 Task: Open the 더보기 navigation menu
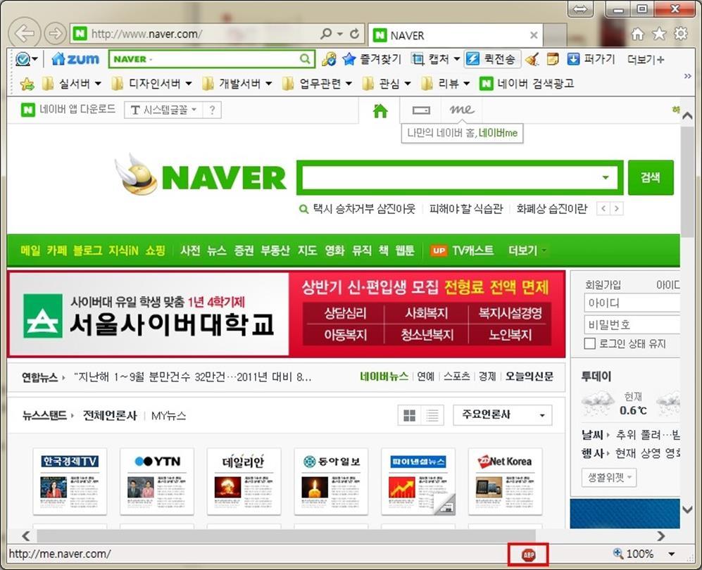pyautogui.click(x=527, y=251)
